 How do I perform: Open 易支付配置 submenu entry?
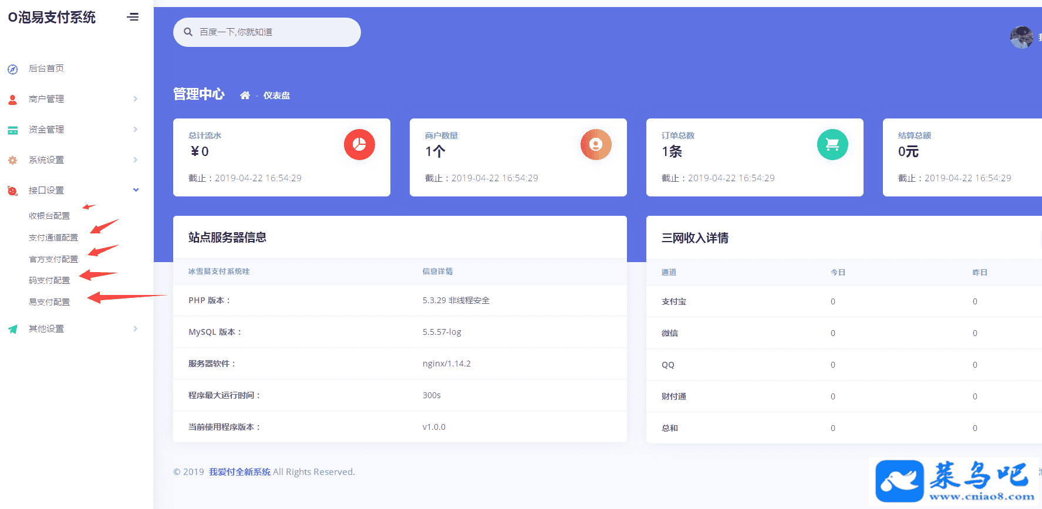pyautogui.click(x=49, y=302)
